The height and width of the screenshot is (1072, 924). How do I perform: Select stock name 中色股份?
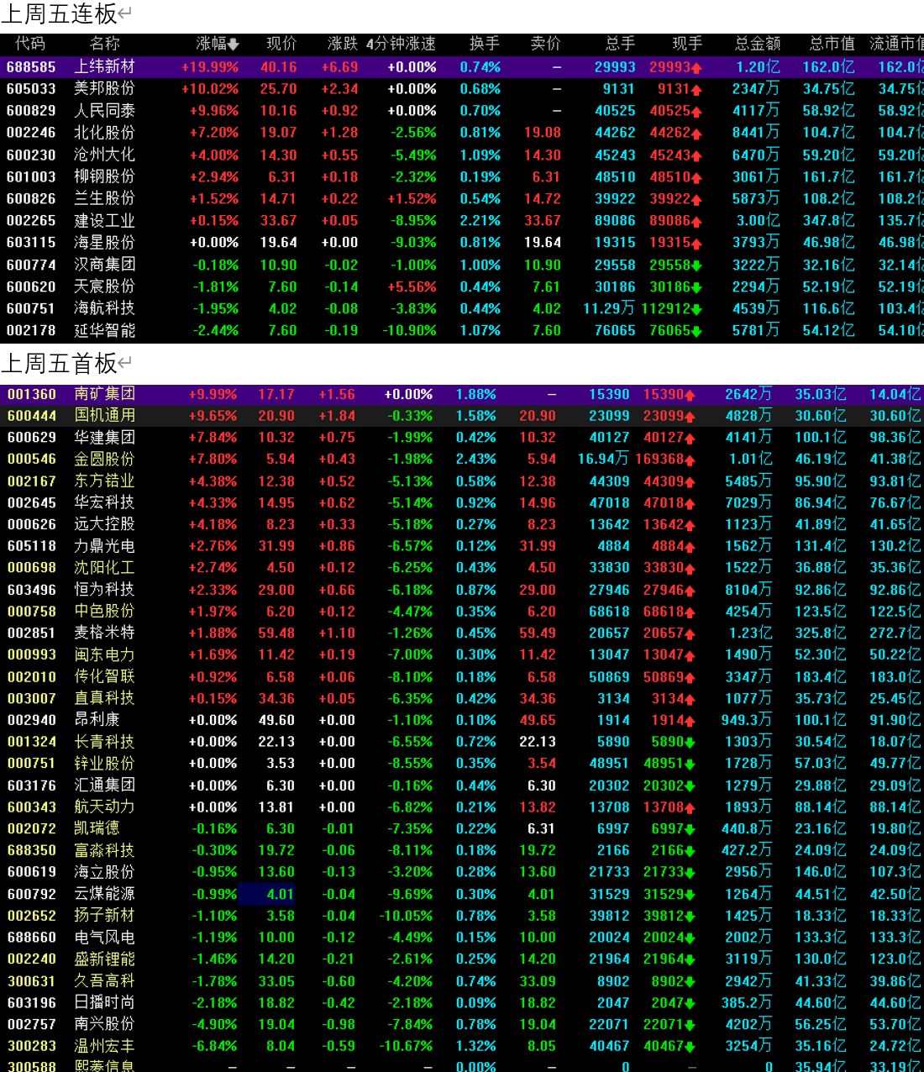[104, 612]
